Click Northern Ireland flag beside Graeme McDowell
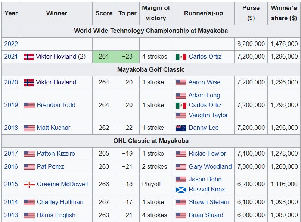This screenshot has height=222, width=301. point(29,184)
